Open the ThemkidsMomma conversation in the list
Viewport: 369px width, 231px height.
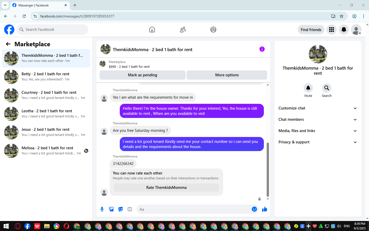[46, 58]
